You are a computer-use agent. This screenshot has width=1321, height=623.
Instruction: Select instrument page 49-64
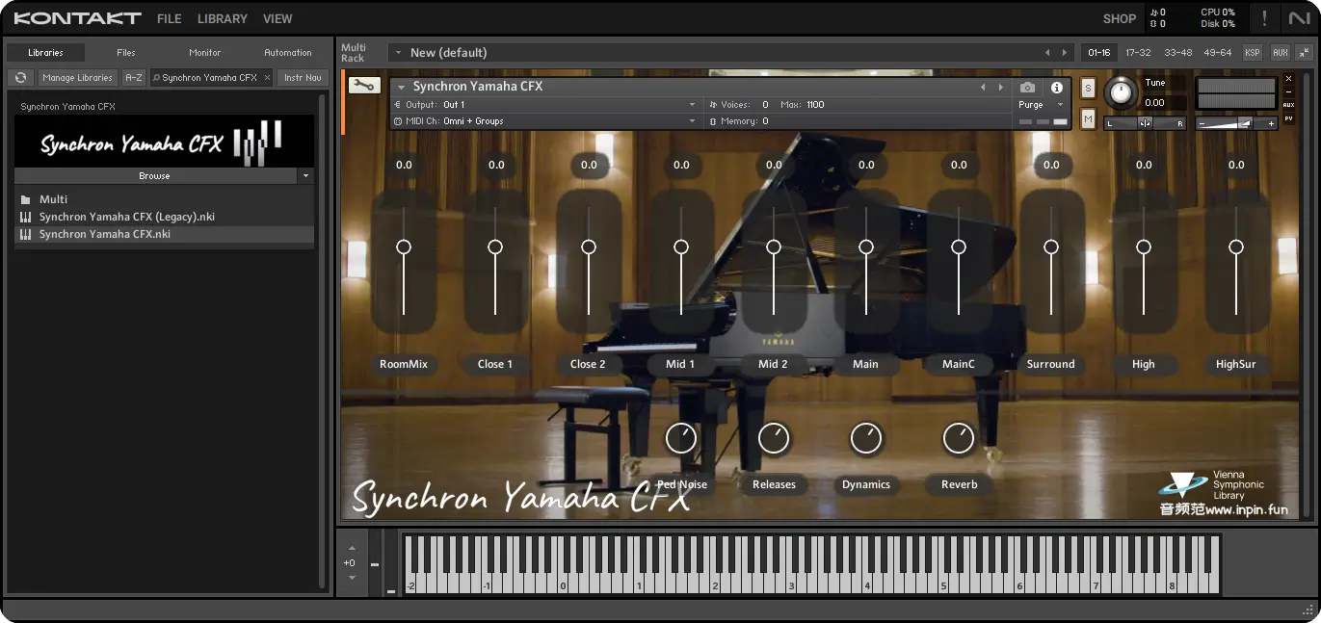1218,53
